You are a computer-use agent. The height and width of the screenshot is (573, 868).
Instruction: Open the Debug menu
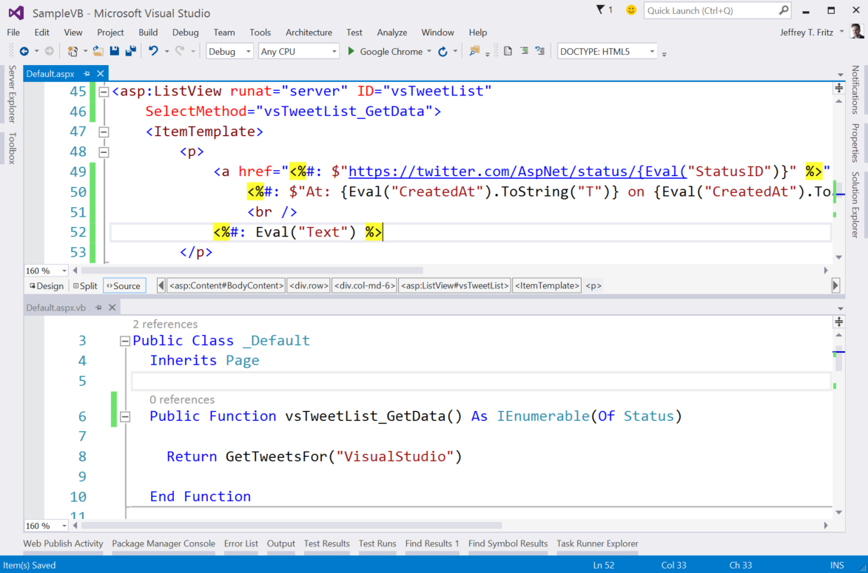pos(185,33)
